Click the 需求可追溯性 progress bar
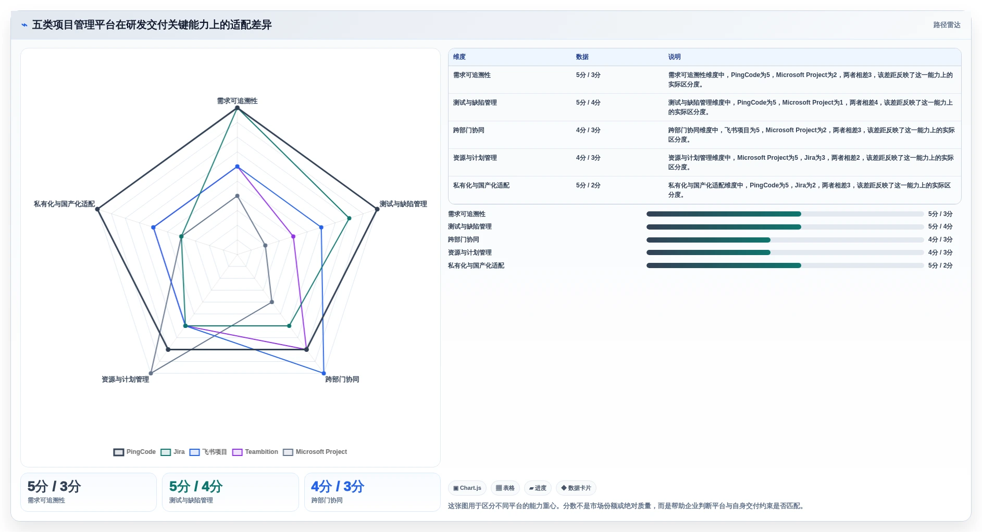Viewport: 982px width, 532px height. [x=785, y=214]
